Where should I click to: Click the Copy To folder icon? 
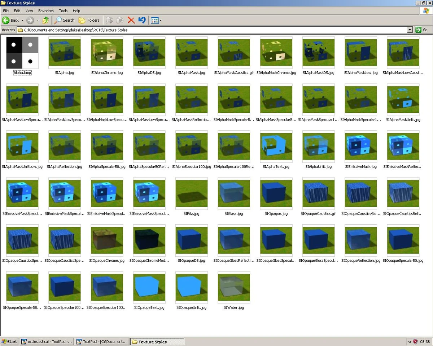120,20
